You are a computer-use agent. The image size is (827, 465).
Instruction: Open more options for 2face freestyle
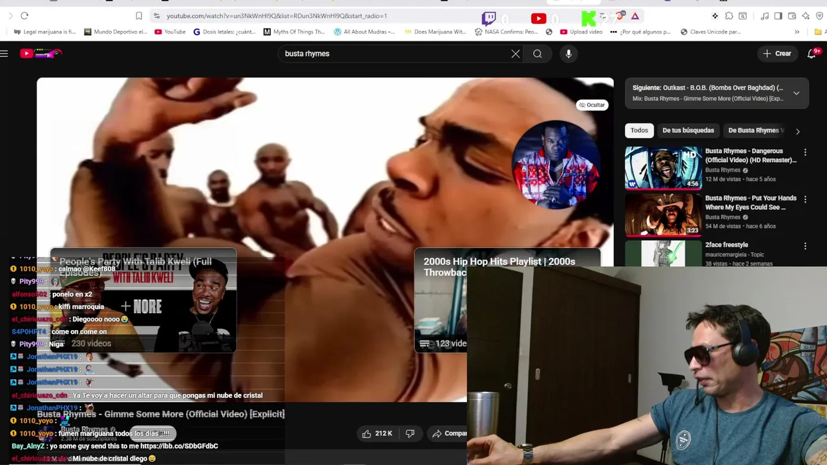pyautogui.click(x=805, y=246)
